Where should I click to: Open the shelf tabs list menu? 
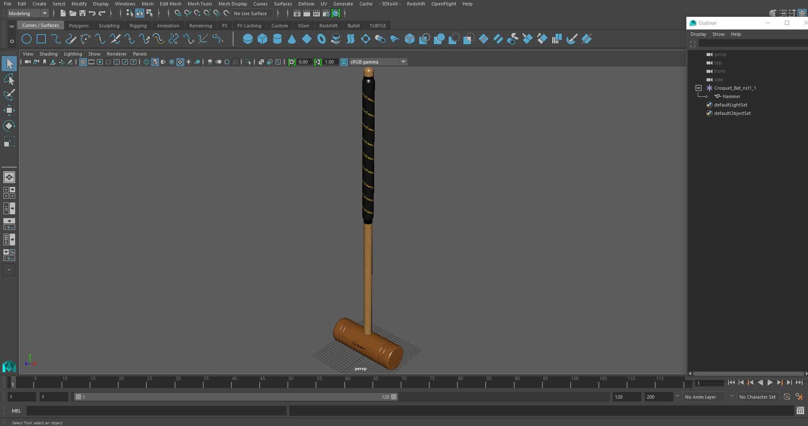tap(12, 26)
